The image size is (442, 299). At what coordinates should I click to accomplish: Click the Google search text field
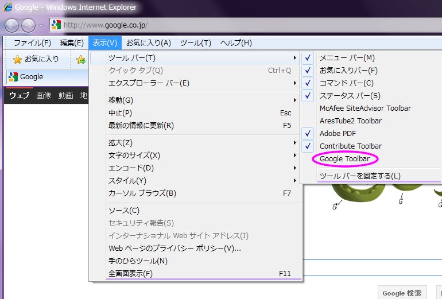pos(373,267)
